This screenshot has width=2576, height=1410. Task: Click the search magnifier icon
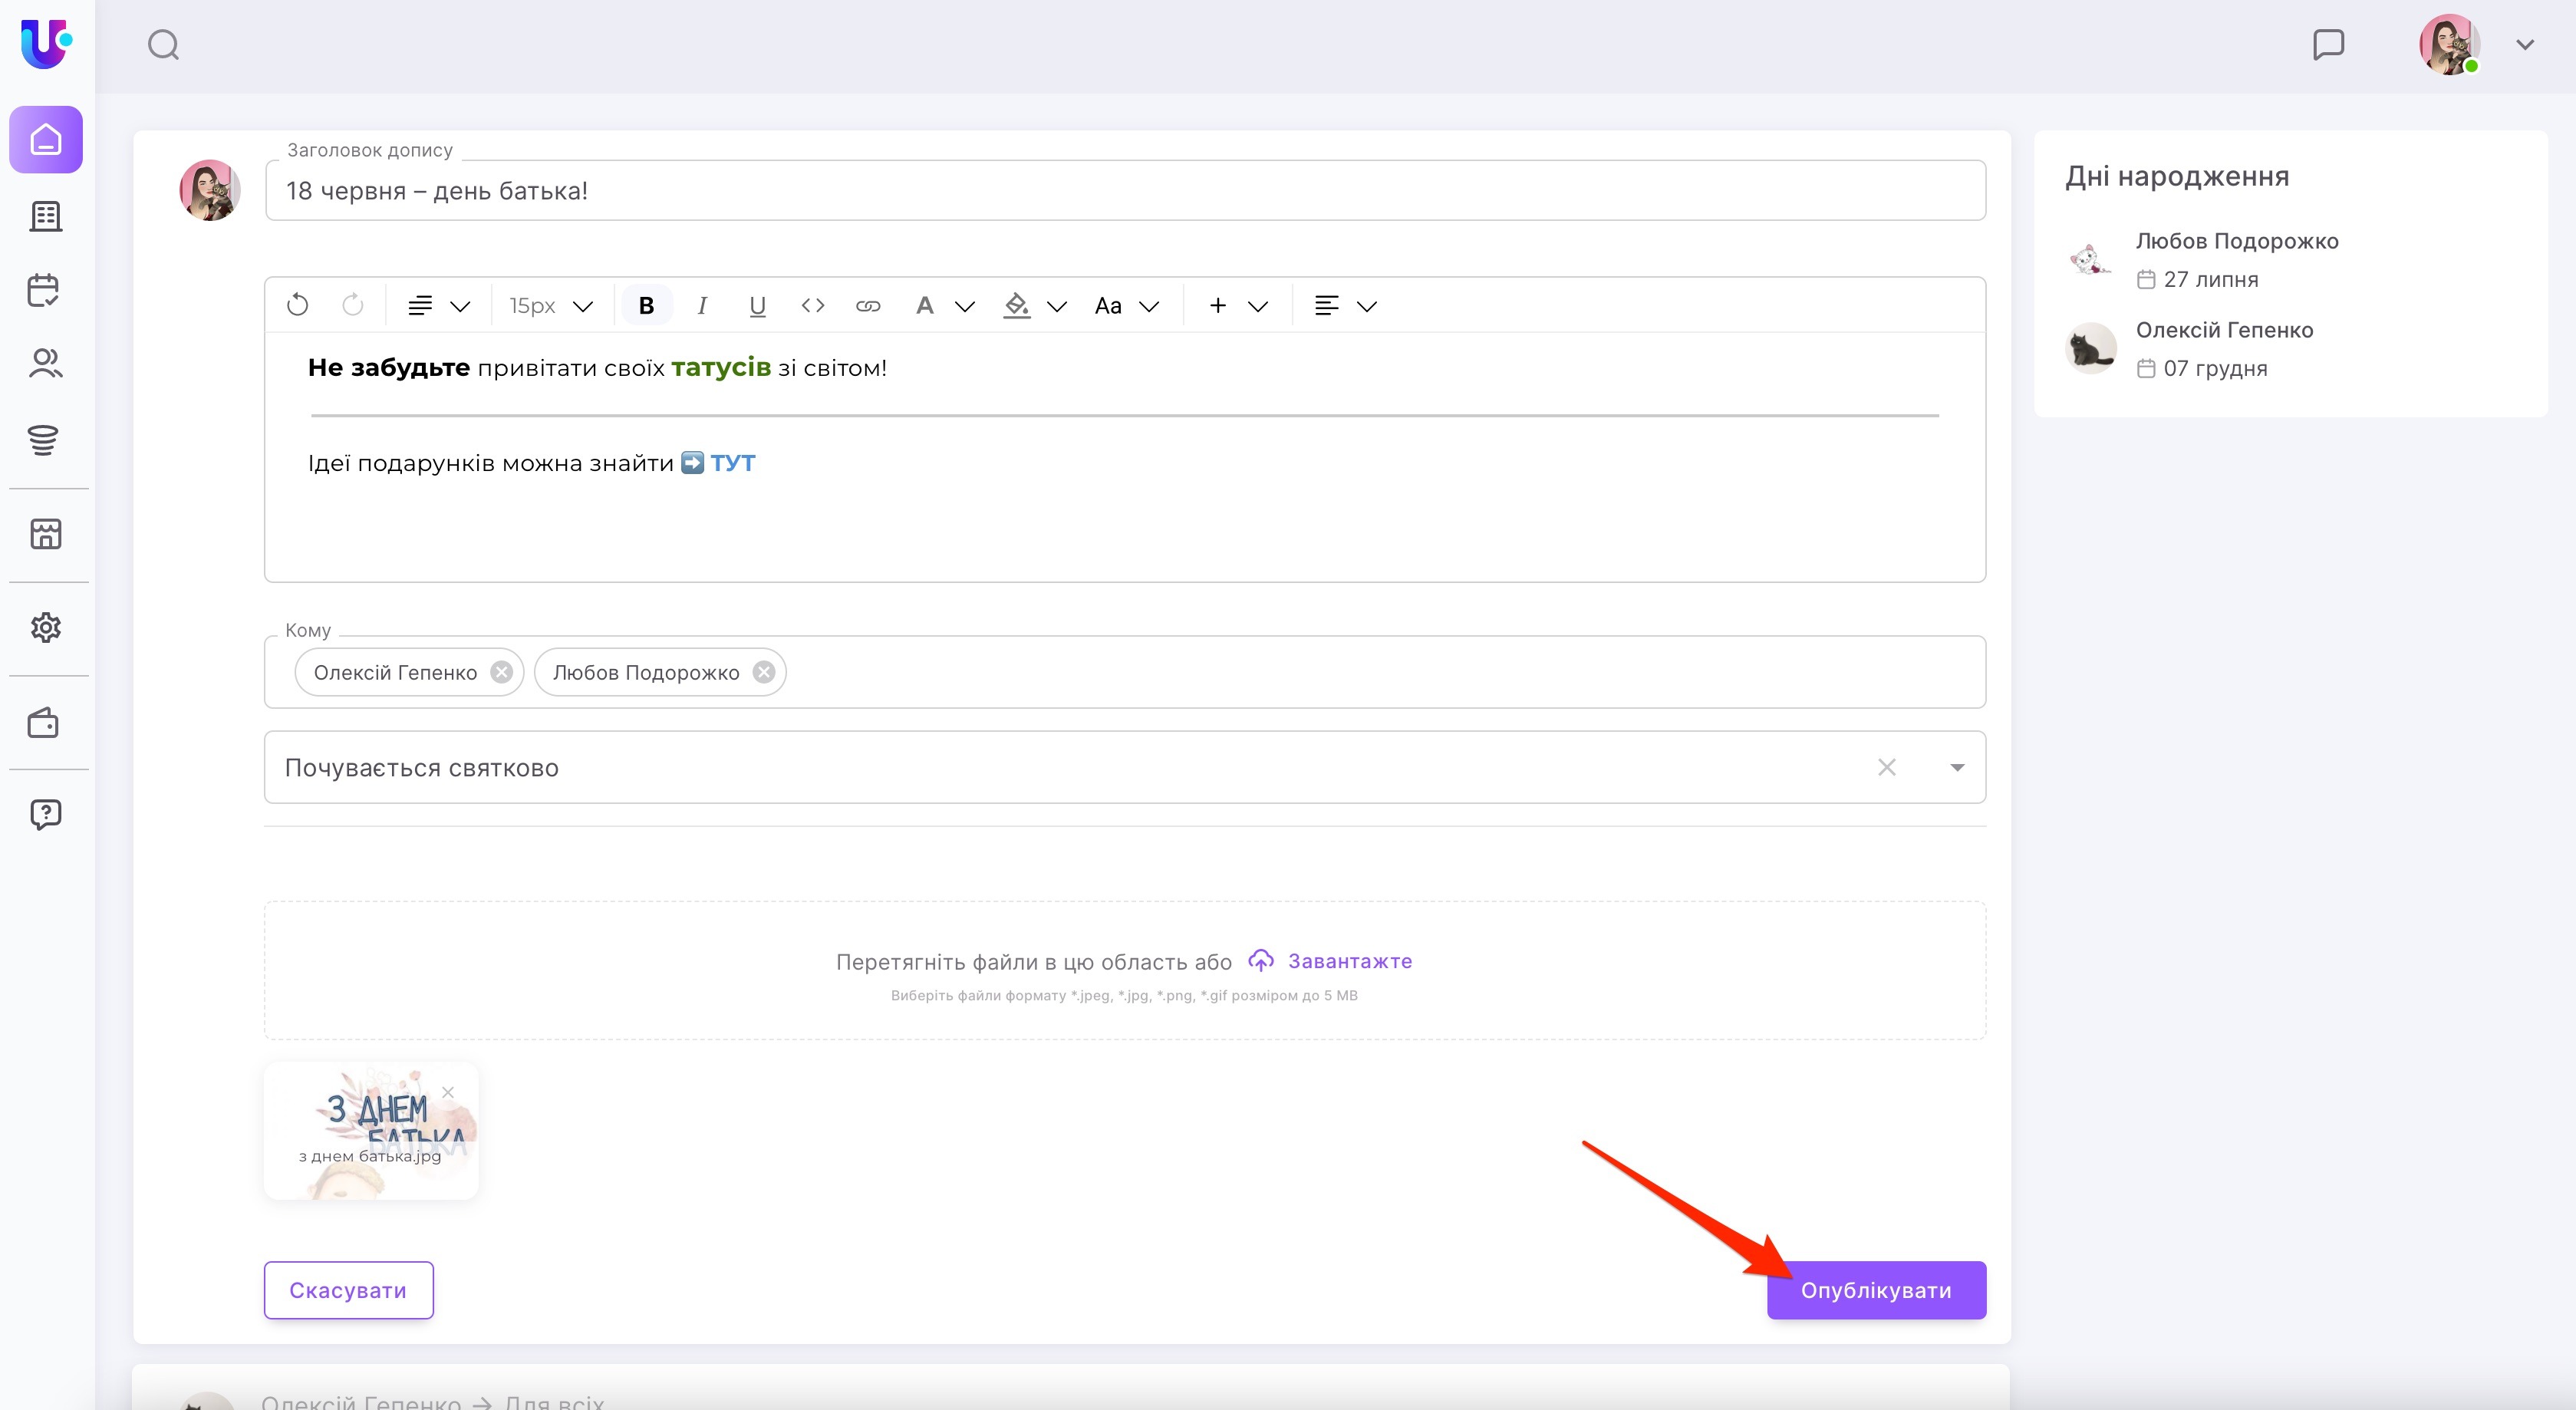pos(163,45)
